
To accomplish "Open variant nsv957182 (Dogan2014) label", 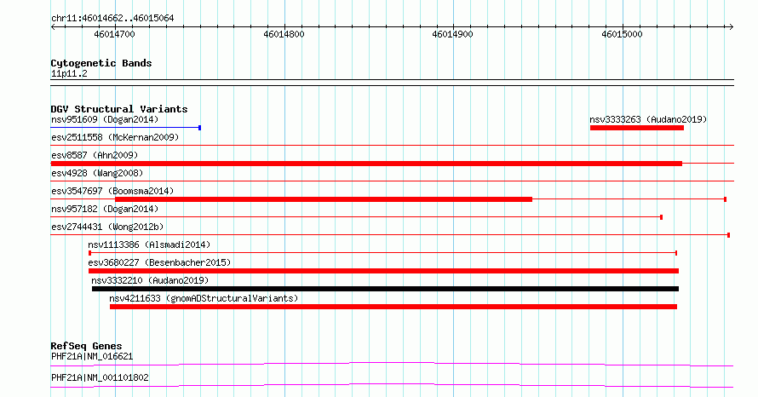I will point(105,209).
